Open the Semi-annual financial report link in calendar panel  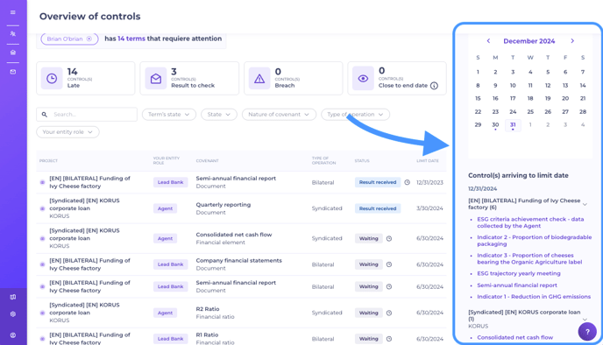(517, 285)
